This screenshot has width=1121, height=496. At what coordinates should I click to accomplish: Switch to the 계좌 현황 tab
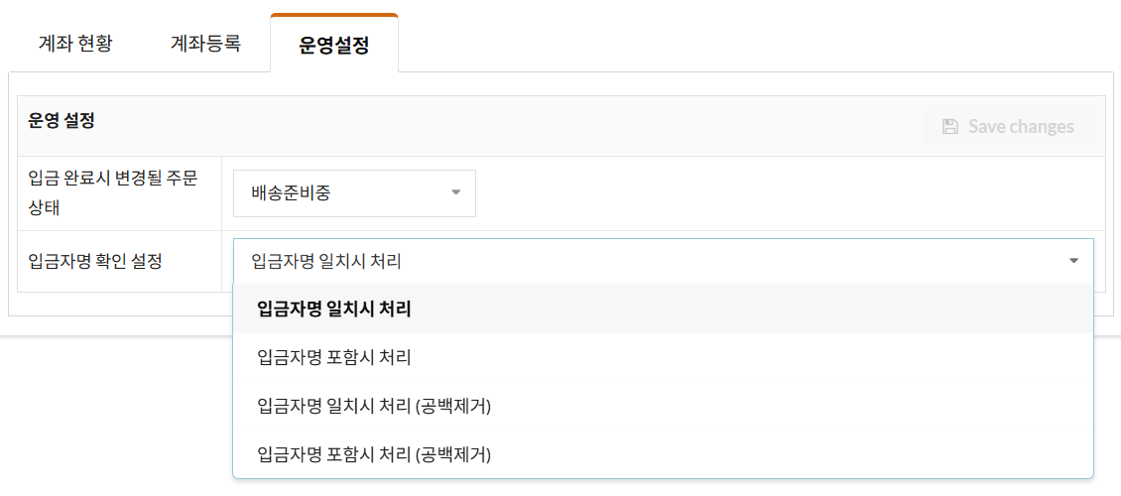click(x=75, y=45)
